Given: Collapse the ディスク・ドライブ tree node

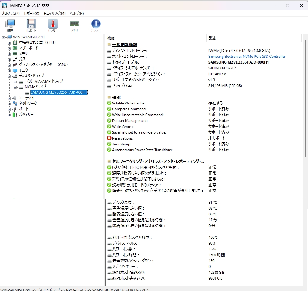Looking at the screenshot, I should 10,76.
